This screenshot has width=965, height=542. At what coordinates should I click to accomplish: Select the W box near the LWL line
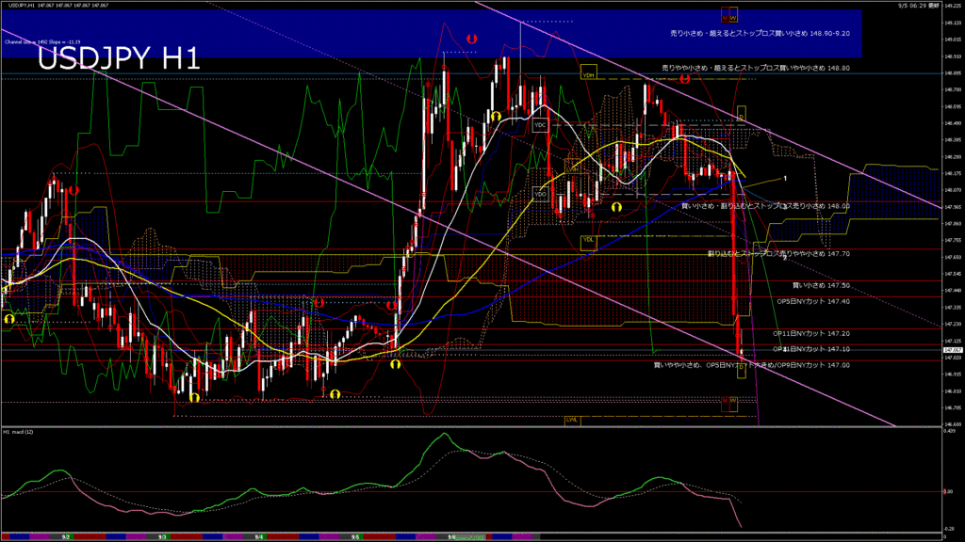point(733,403)
